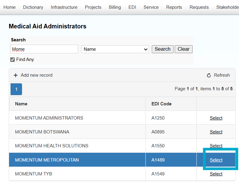Screen dimensions: 239x189
Task: Toggle the Find Any checkbox
Action: [12, 59]
